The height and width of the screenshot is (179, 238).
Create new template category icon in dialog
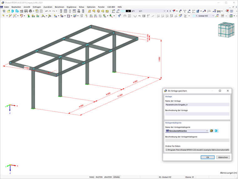pyautogui.click(x=211, y=131)
